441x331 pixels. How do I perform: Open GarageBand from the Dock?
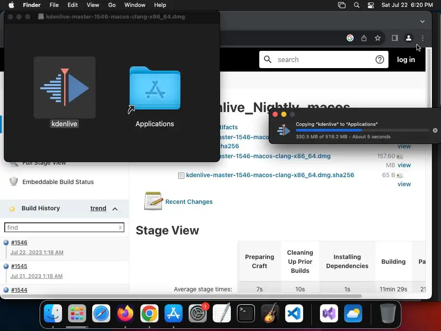click(270, 313)
